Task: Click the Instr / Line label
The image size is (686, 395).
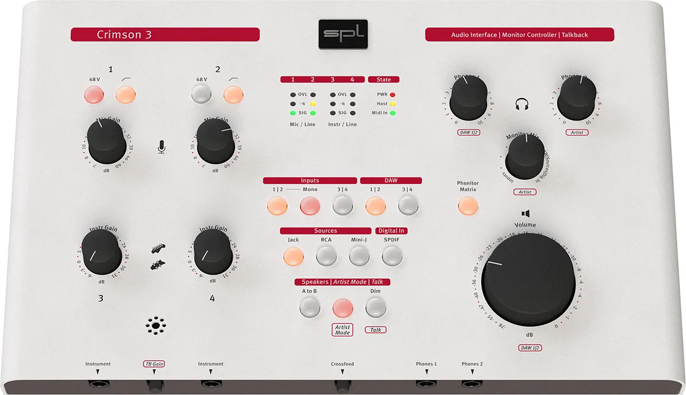Action: click(342, 124)
